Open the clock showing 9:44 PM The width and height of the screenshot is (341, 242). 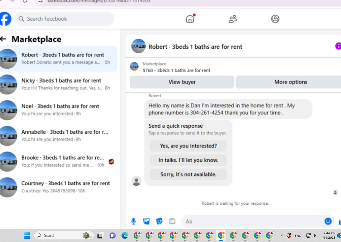(329, 235)
